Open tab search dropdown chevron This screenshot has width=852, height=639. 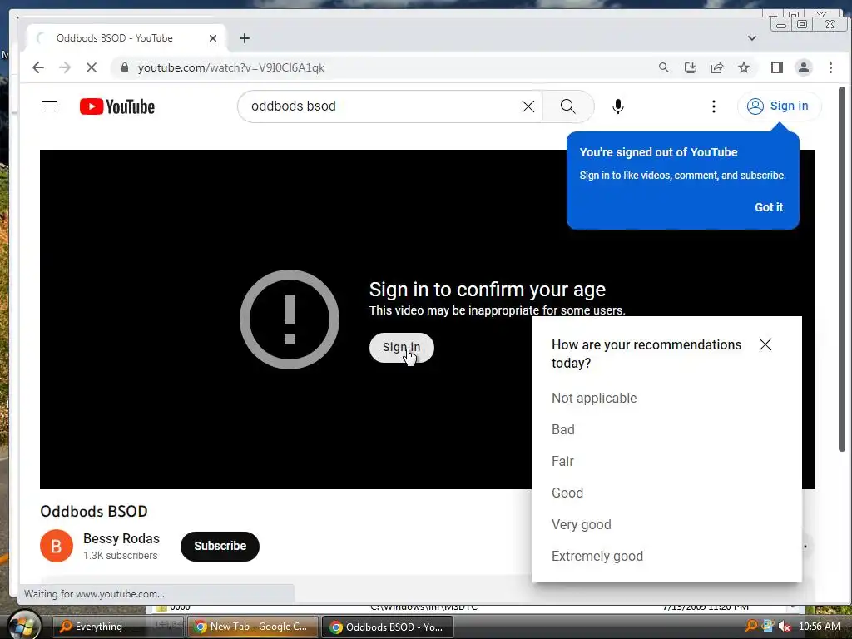(752, 38)
